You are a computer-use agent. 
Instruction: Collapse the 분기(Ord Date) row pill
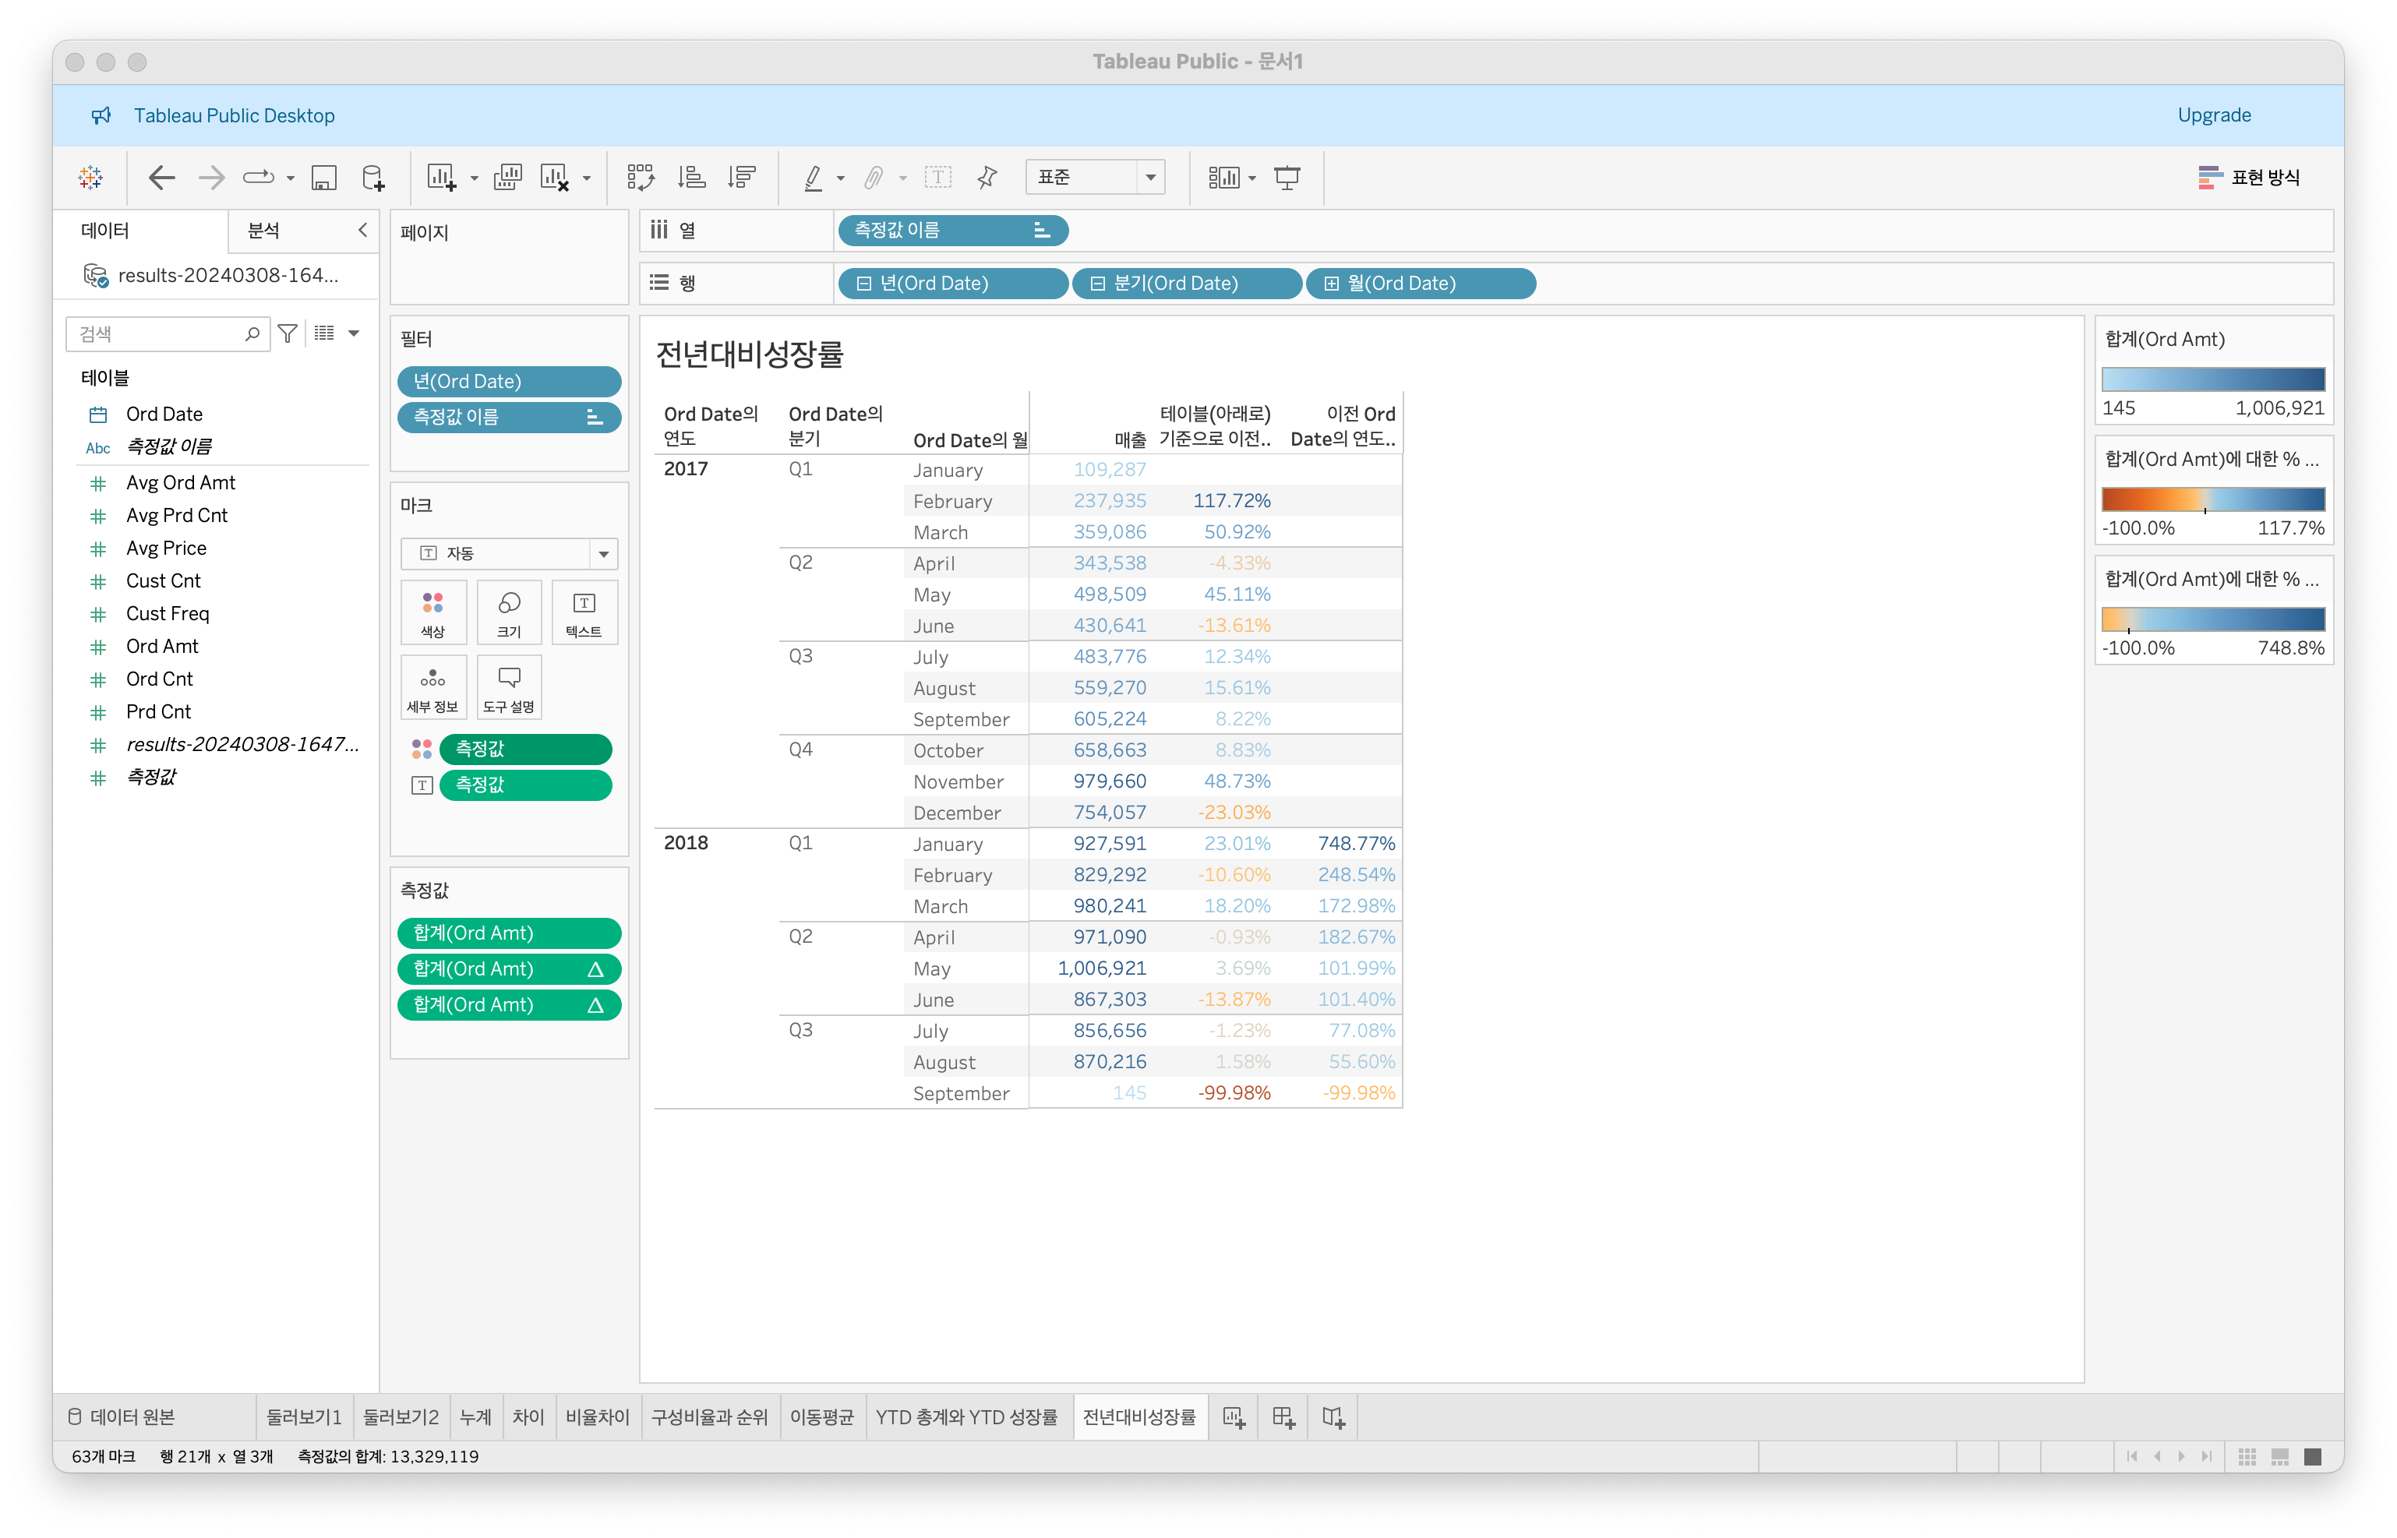[1098, 284]
